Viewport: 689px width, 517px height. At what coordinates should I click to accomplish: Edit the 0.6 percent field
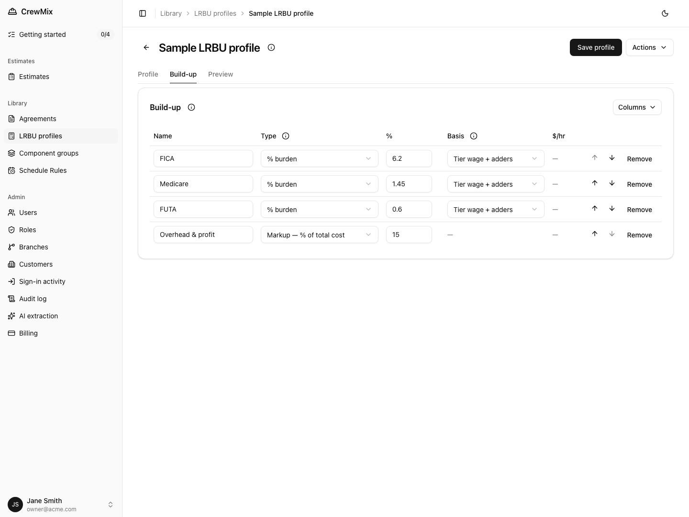pos(409,209)
